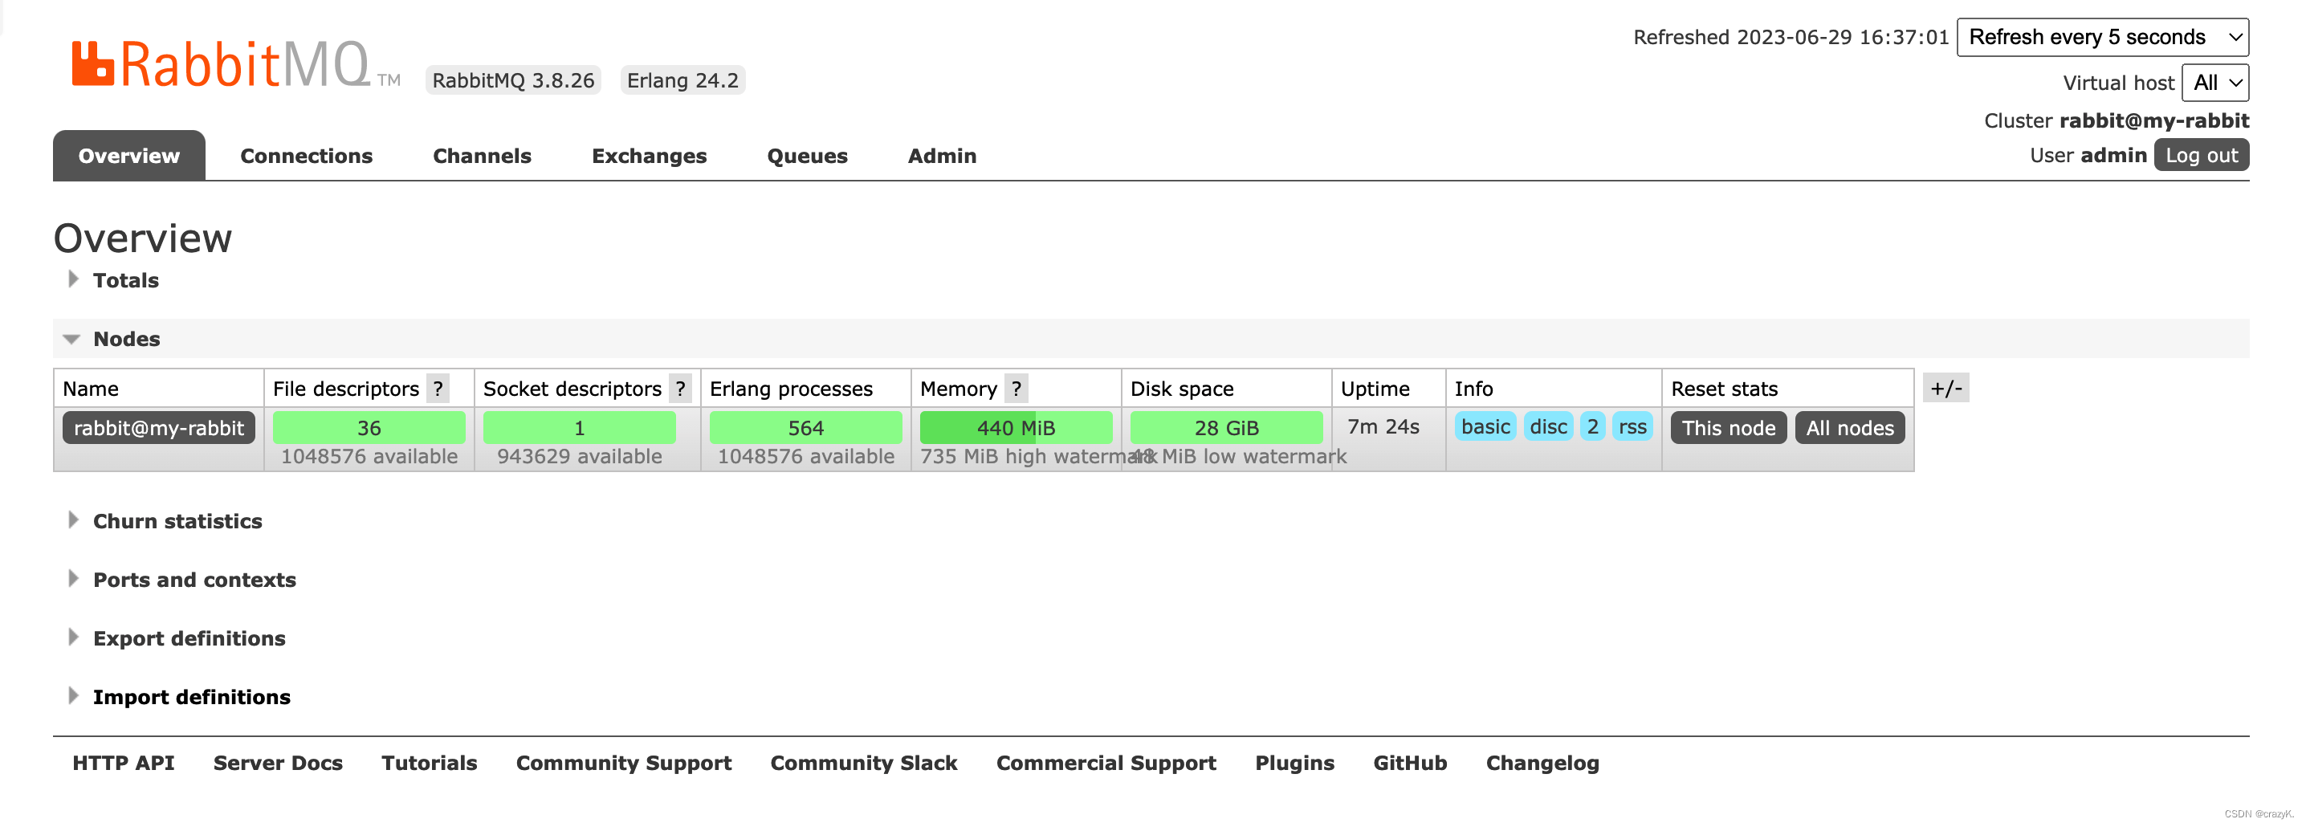Click the 440 MiB memory usage bar
Screen dimensions: 2306x827
(x=1015, y=428)
